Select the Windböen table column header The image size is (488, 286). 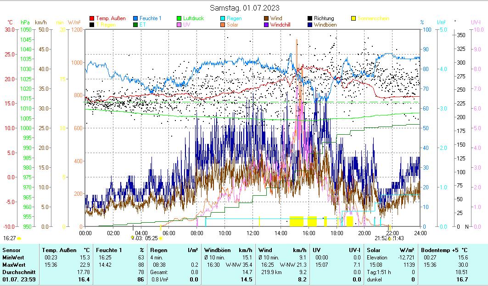[x=217, y=250]
